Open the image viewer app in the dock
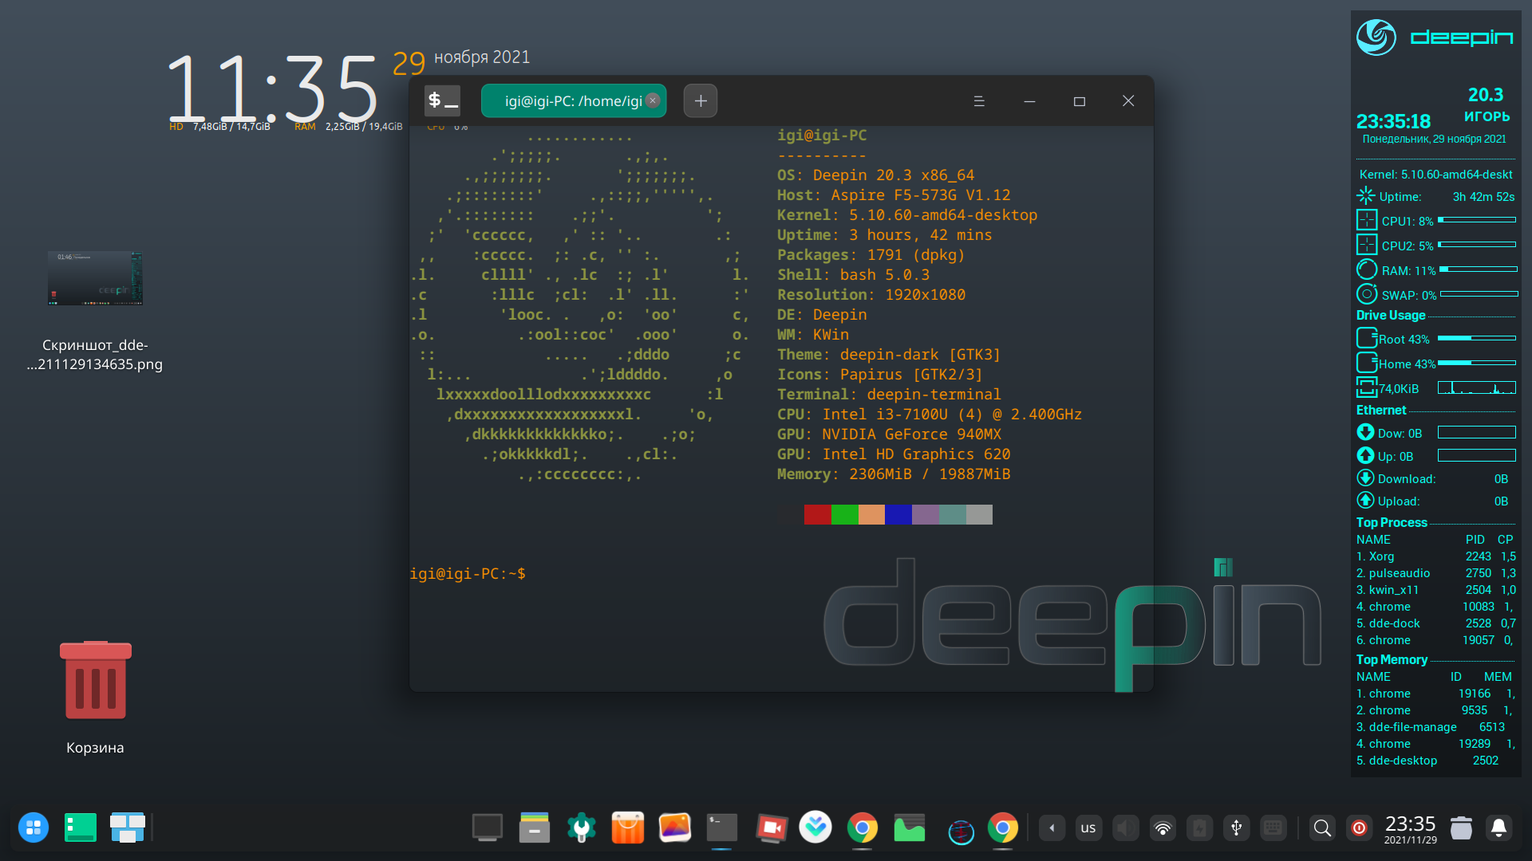This screenshot has height=861, width=1532. [675, 828]
